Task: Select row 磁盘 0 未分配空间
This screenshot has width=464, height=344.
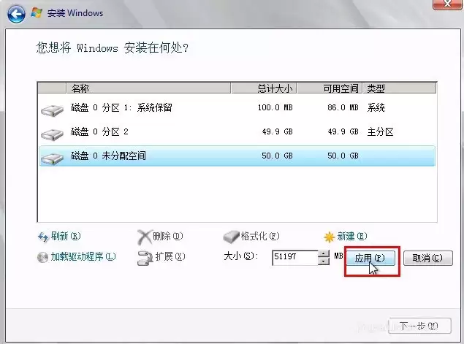Action: click(237, 156)
